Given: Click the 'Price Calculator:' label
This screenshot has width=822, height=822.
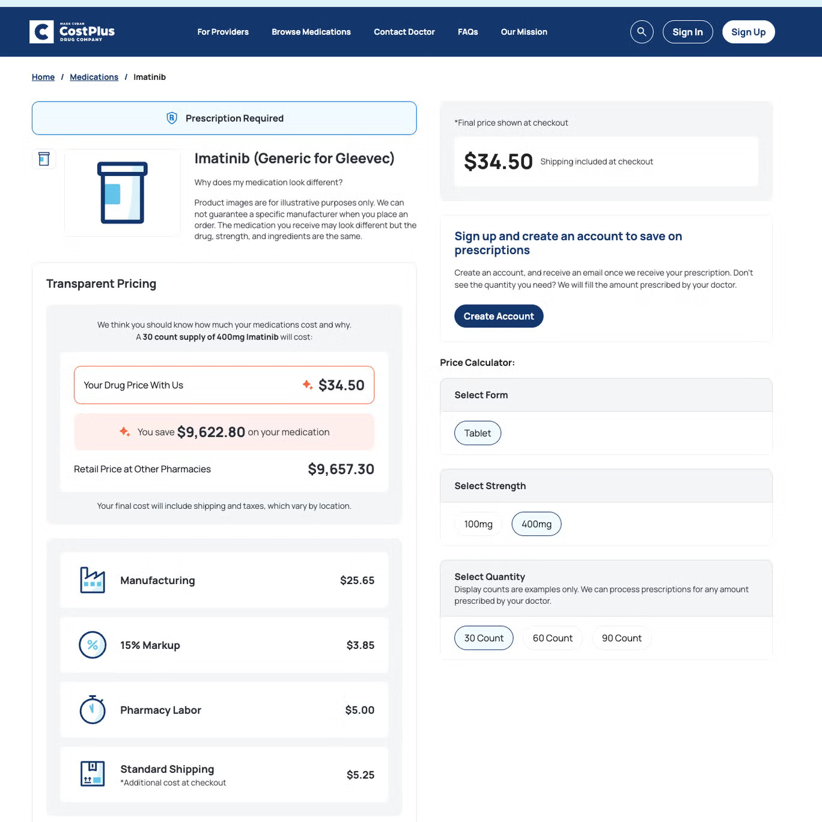Looking at the screenshot, I should [477, 363].
